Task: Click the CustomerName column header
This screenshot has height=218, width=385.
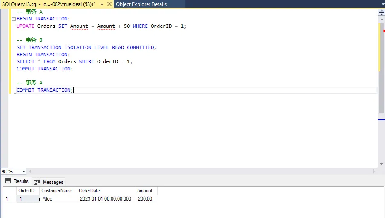Action: coord(57,191)
